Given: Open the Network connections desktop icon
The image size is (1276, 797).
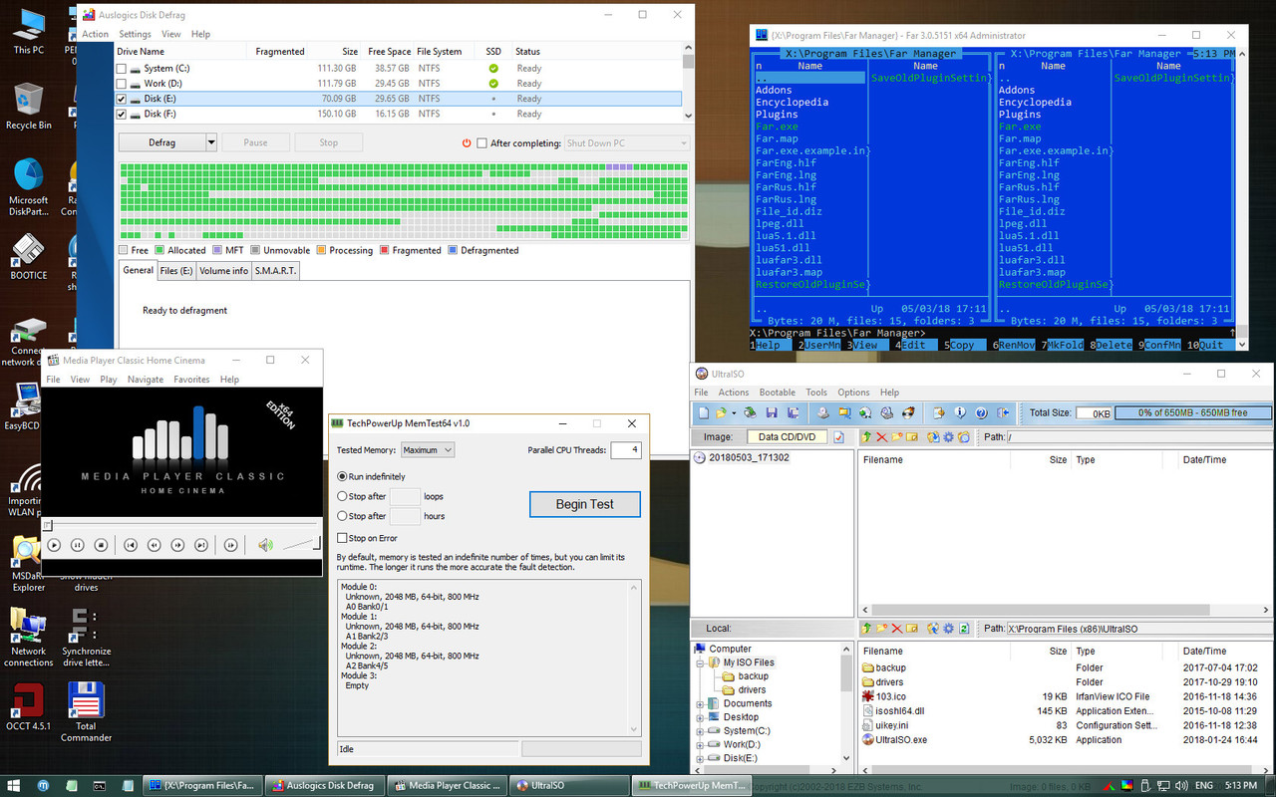Looking at the screenshot, I should click(x=28, y=638).
